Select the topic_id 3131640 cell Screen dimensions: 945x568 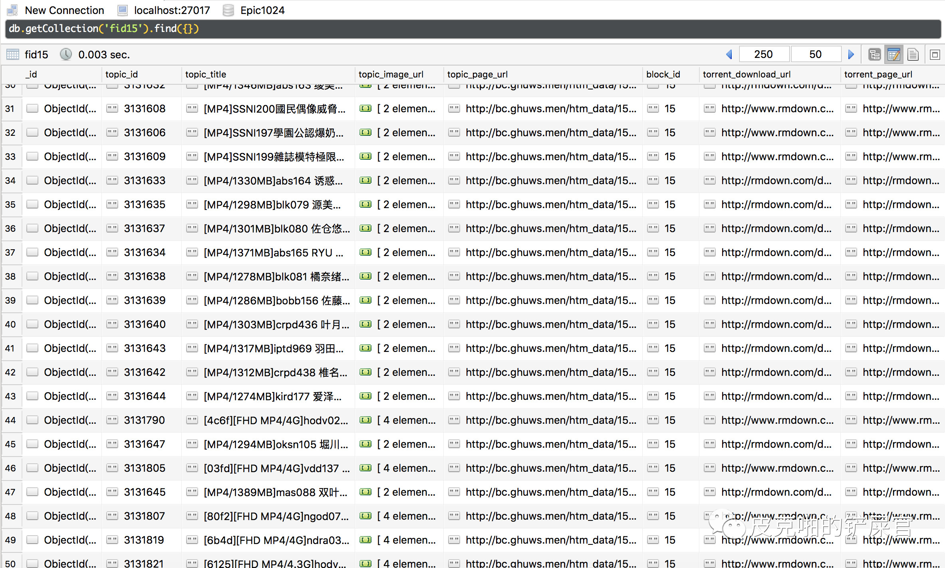pos(145,324)
